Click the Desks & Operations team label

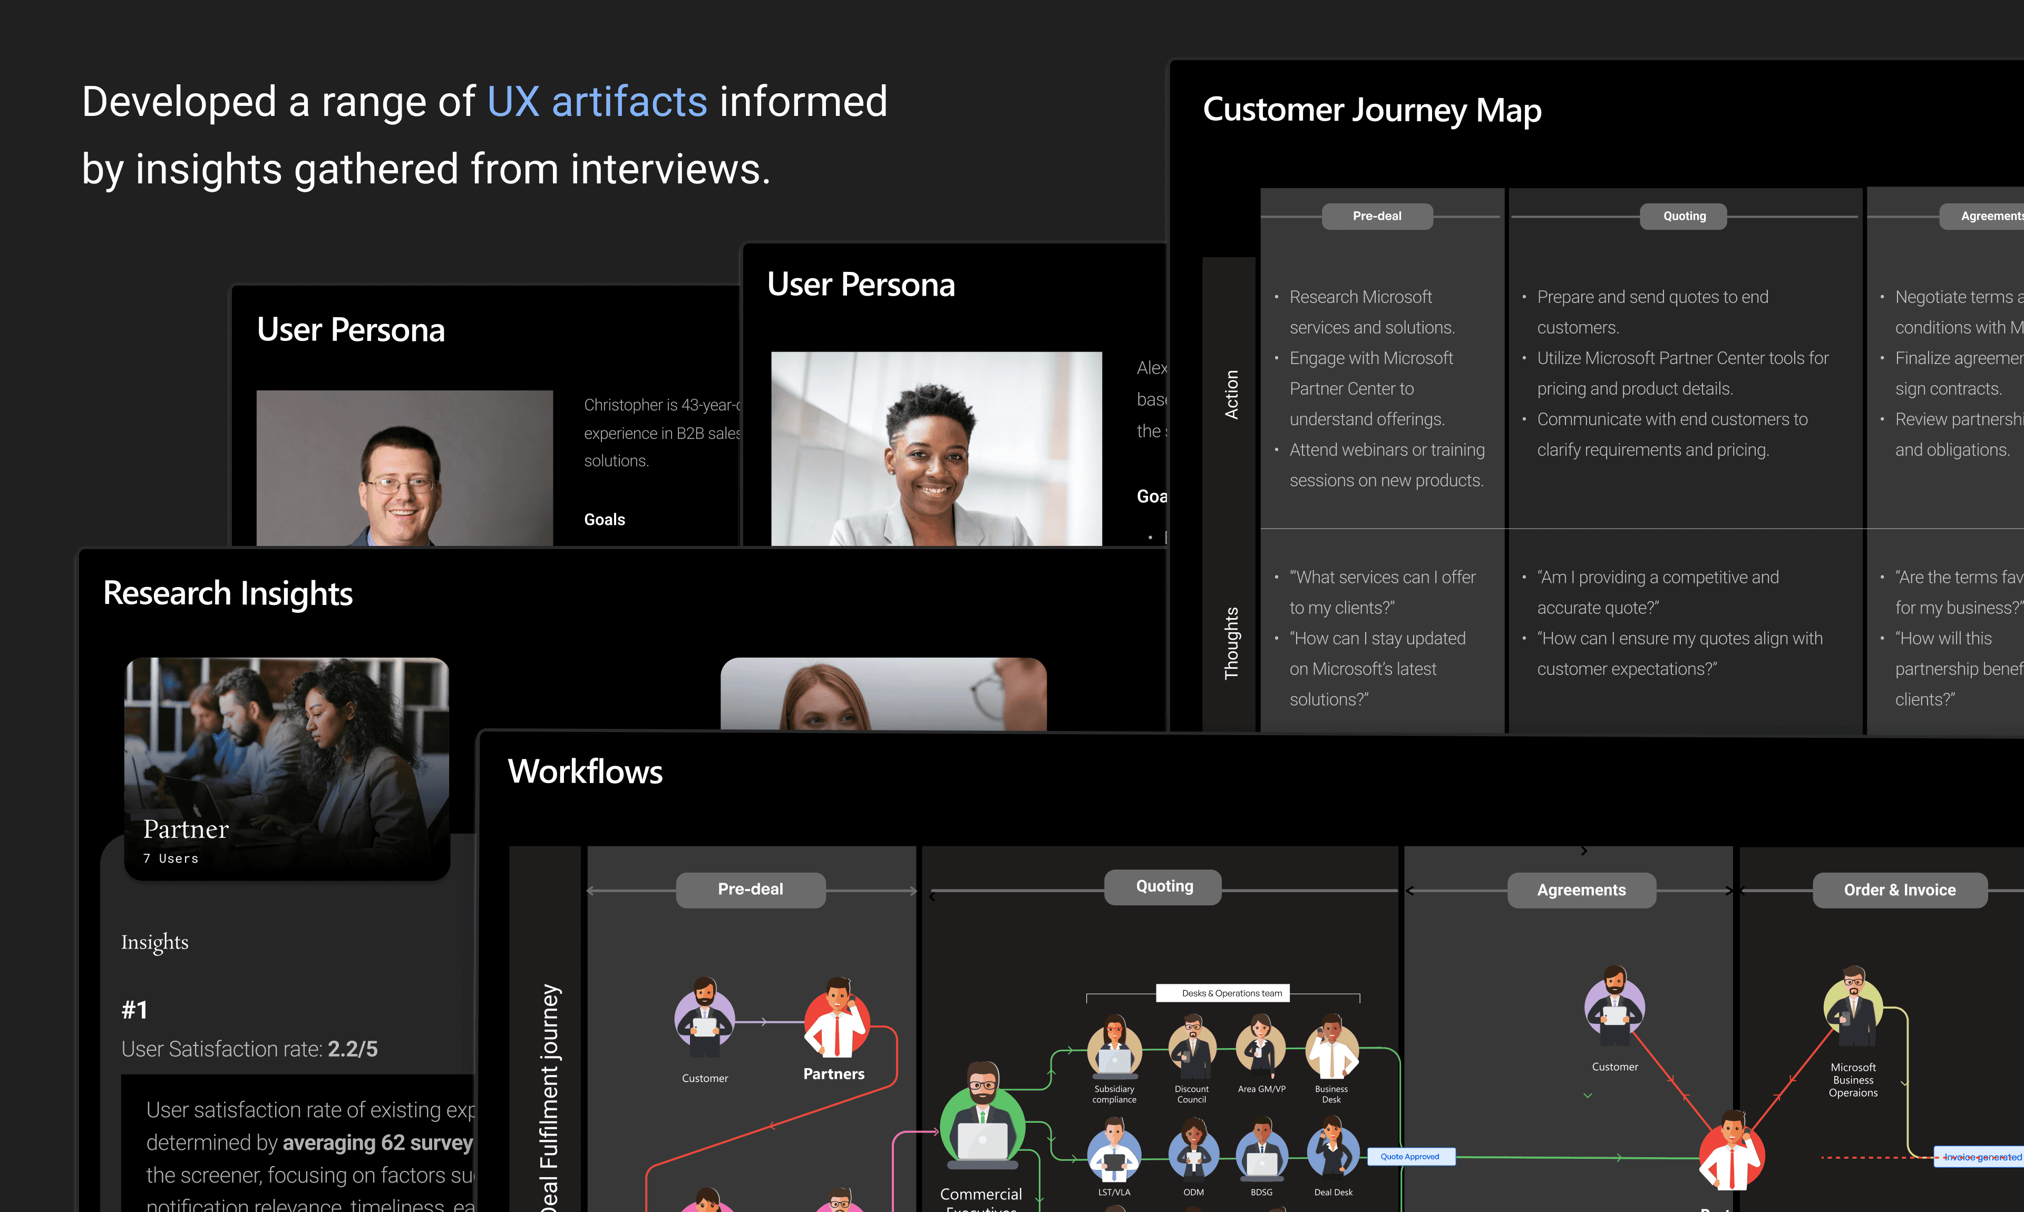point(1223,993)
